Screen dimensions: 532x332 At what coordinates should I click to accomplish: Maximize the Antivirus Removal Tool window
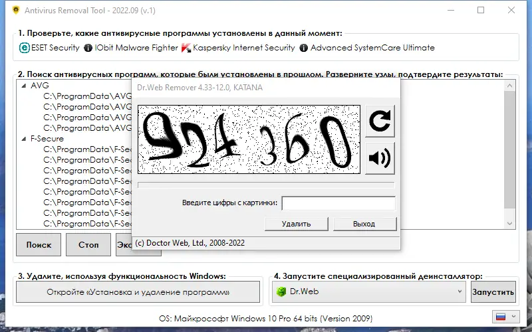[481, 10]
